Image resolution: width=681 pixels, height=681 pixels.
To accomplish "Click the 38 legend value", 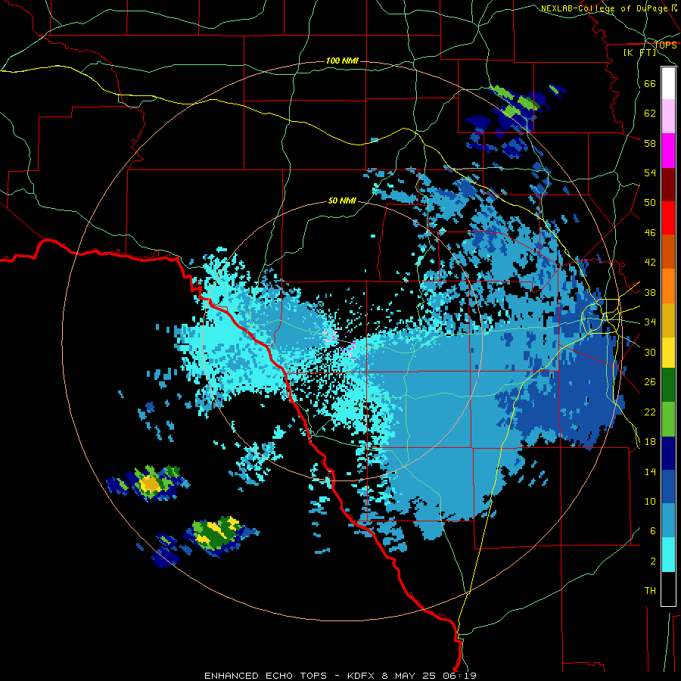I will pyautogui.click(x=650, y=293).
